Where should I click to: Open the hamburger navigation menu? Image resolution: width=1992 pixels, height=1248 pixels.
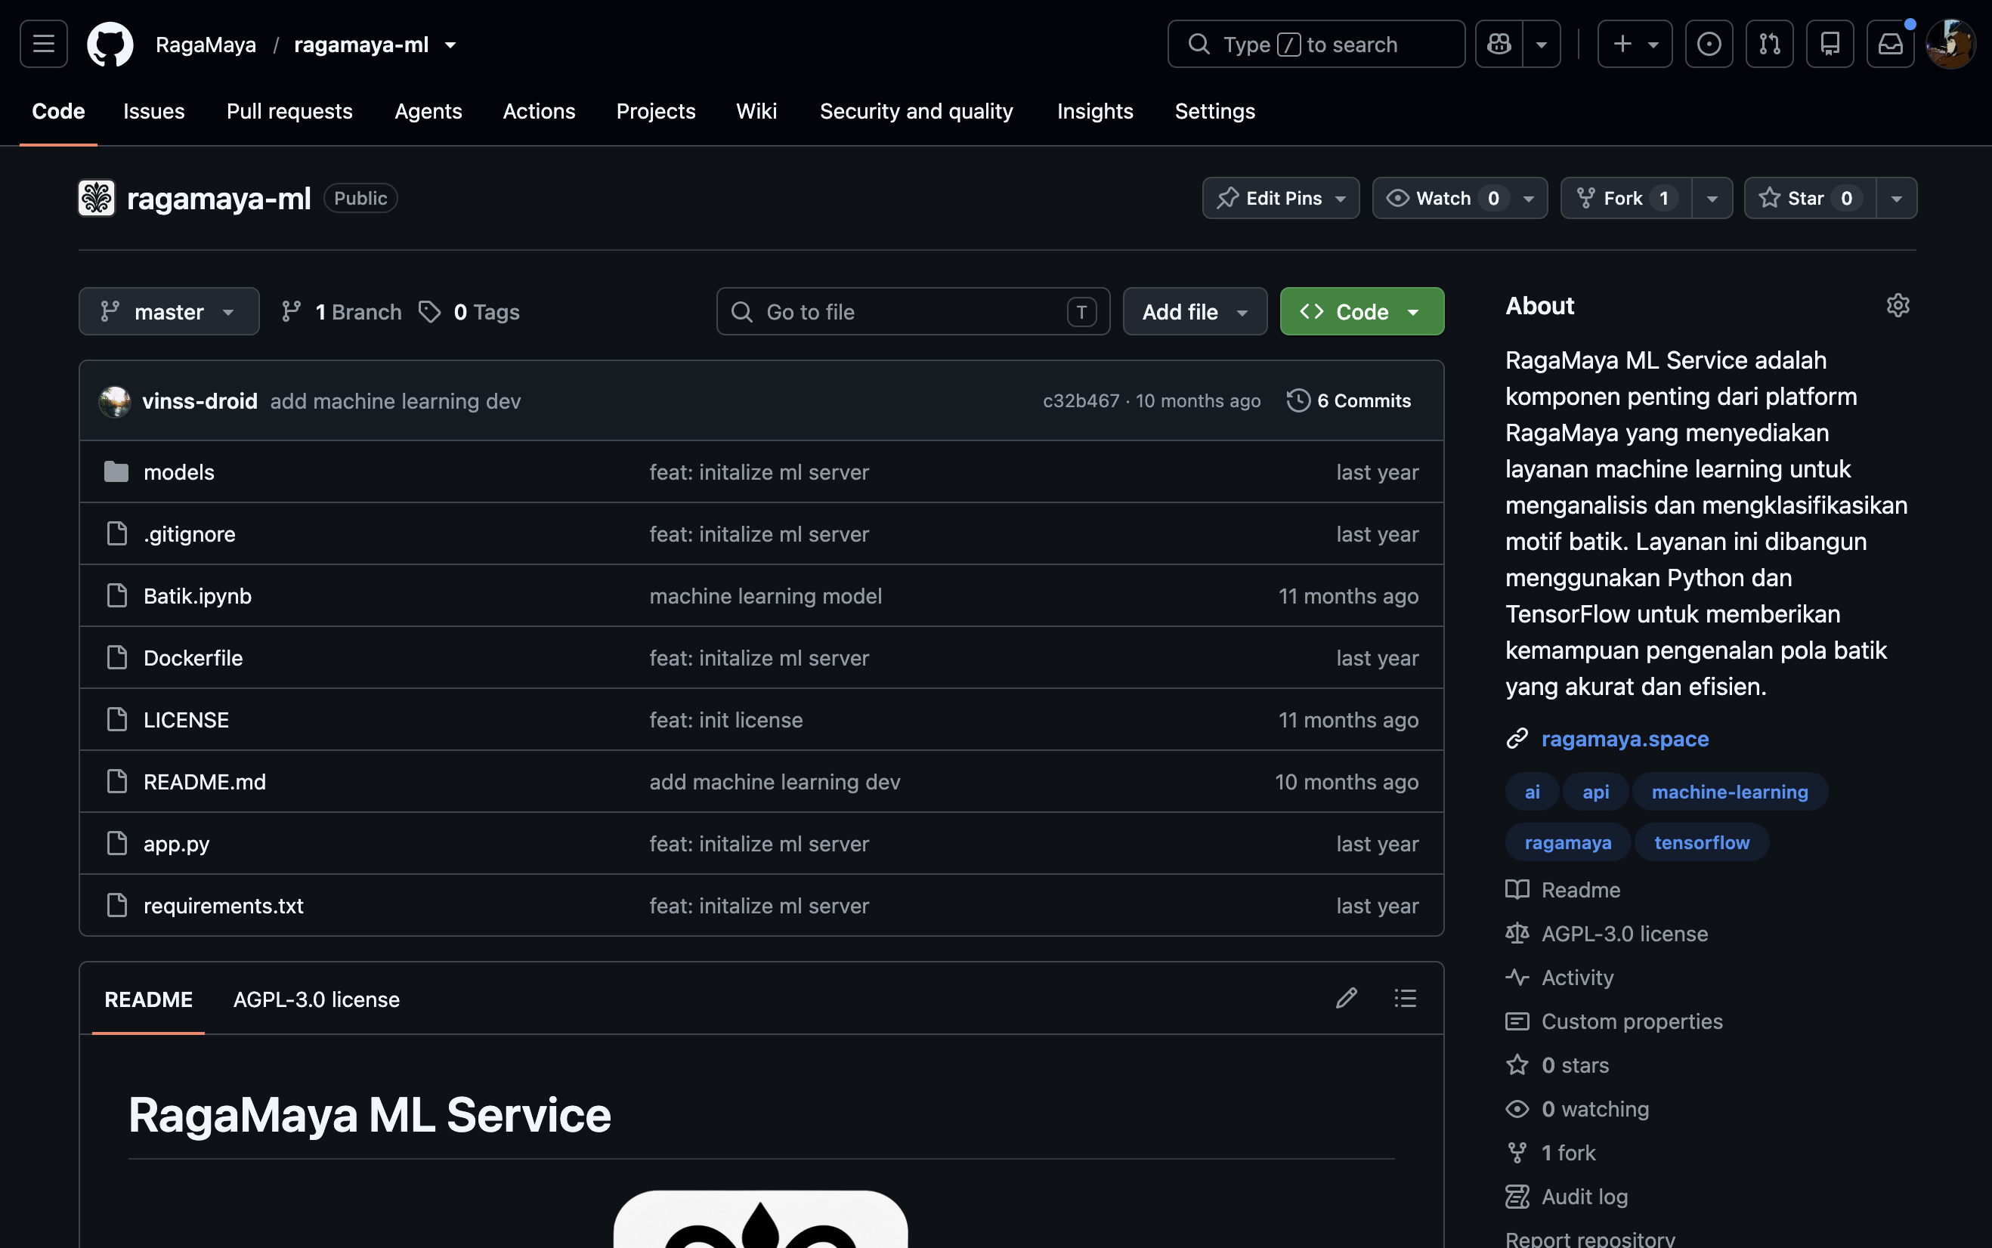(x=44, y=44)
